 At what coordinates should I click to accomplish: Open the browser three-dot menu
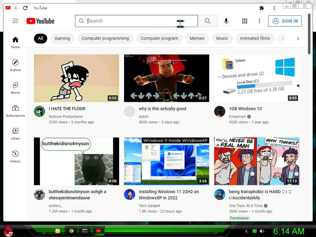pyautogui.click(x=274, y=8)
